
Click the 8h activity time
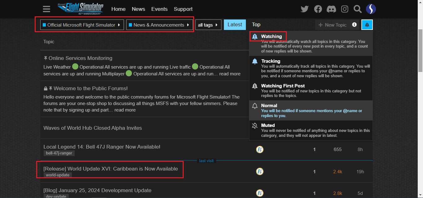coord(360,150)
